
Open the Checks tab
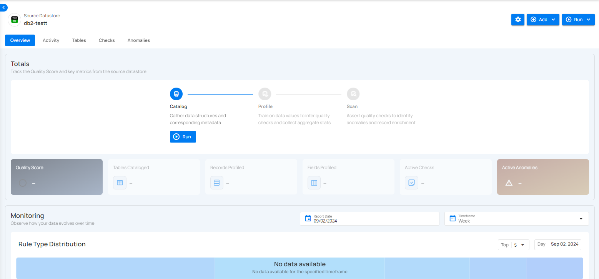pos(107,40)
